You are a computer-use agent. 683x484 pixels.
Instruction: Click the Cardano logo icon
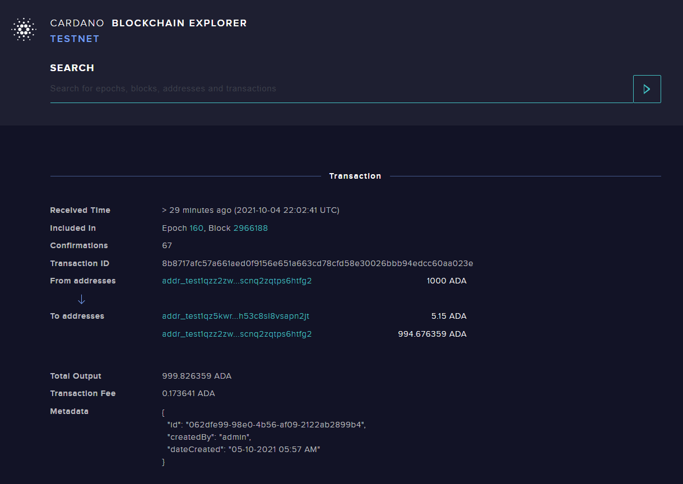24,30
